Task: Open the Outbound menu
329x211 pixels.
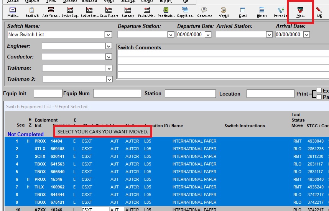Action: tap(70, 1)
